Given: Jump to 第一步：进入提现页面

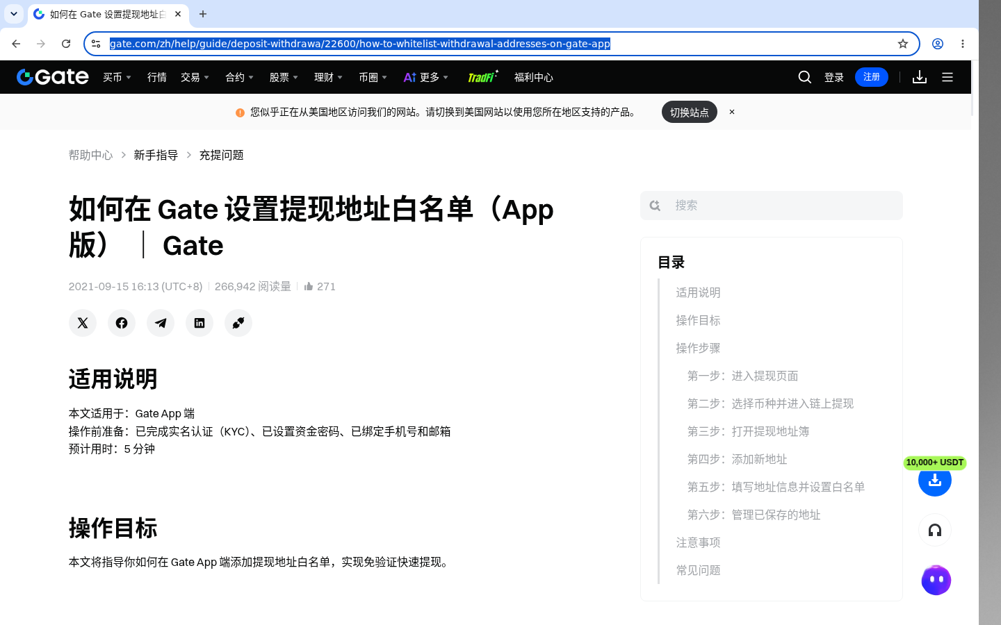Looking at the screenshot, I should coord(742,376).
